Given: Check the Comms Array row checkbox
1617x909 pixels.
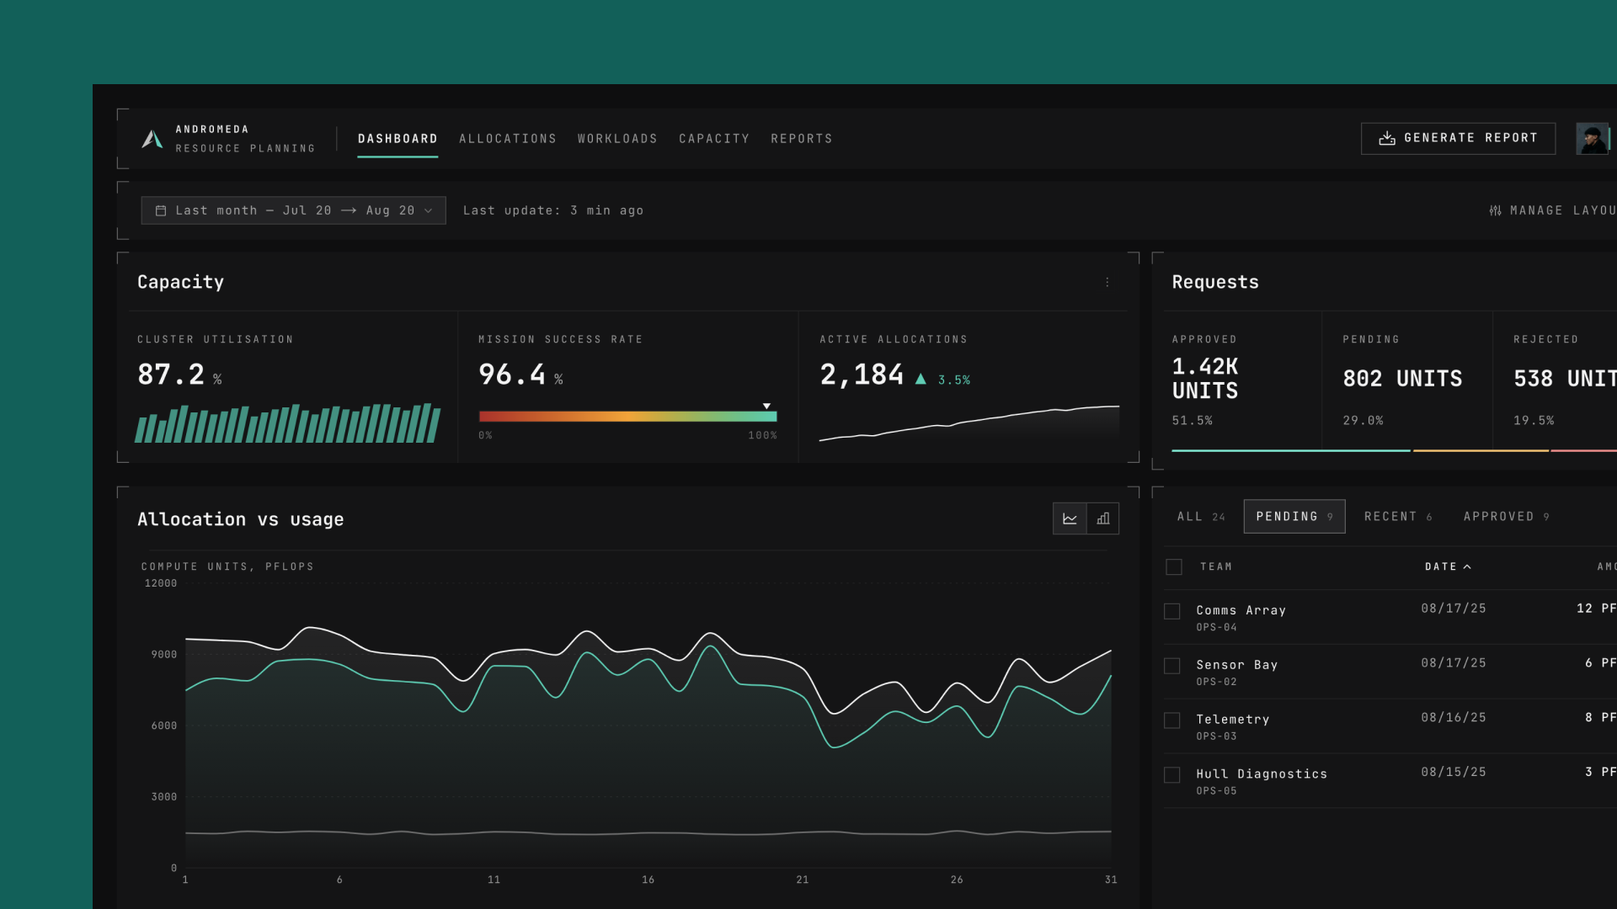Looking at the screenshot, I should coord(1172,611).
